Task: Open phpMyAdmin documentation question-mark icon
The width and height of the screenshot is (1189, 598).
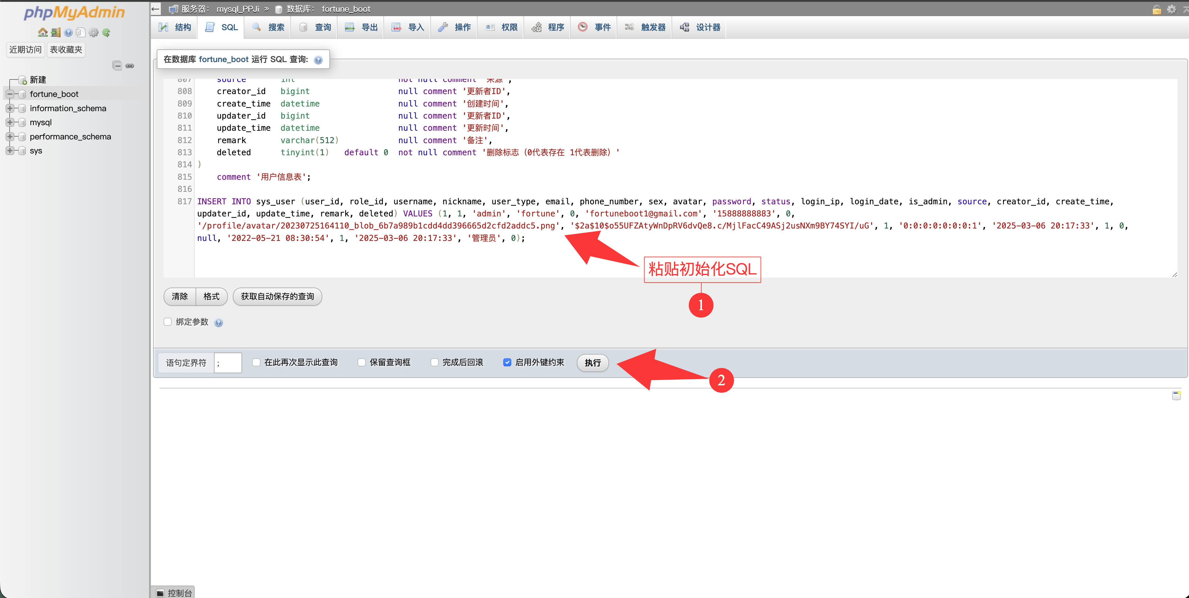Action: (68, 32)
